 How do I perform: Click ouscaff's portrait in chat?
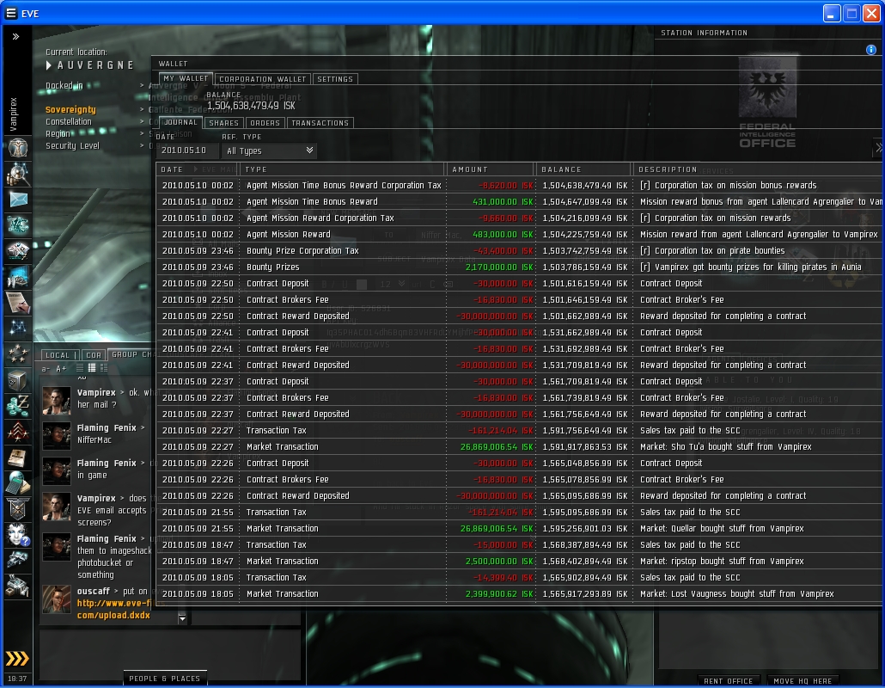pos(57,599)
